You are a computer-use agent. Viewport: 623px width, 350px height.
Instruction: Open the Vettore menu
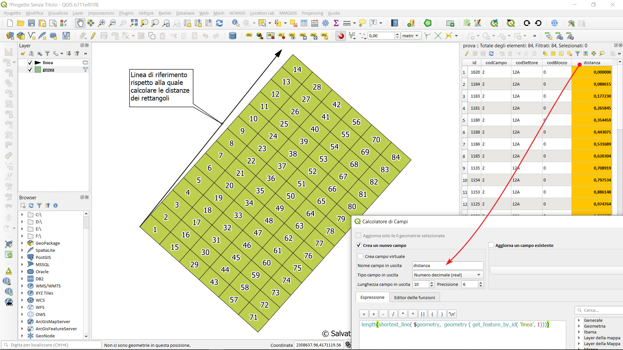(146, 13)
